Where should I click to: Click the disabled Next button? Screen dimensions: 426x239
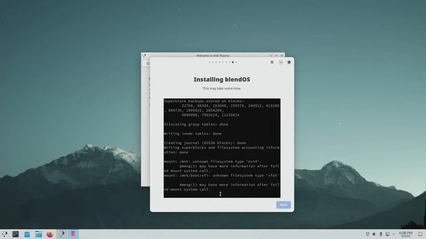(284, 205)
